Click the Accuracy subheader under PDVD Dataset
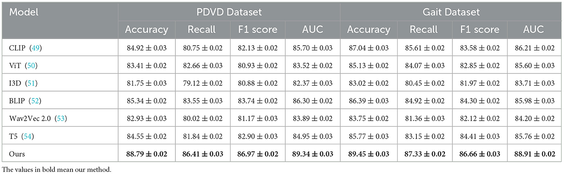The height and width of the screenshot is (174, 564). click(147, 30)
